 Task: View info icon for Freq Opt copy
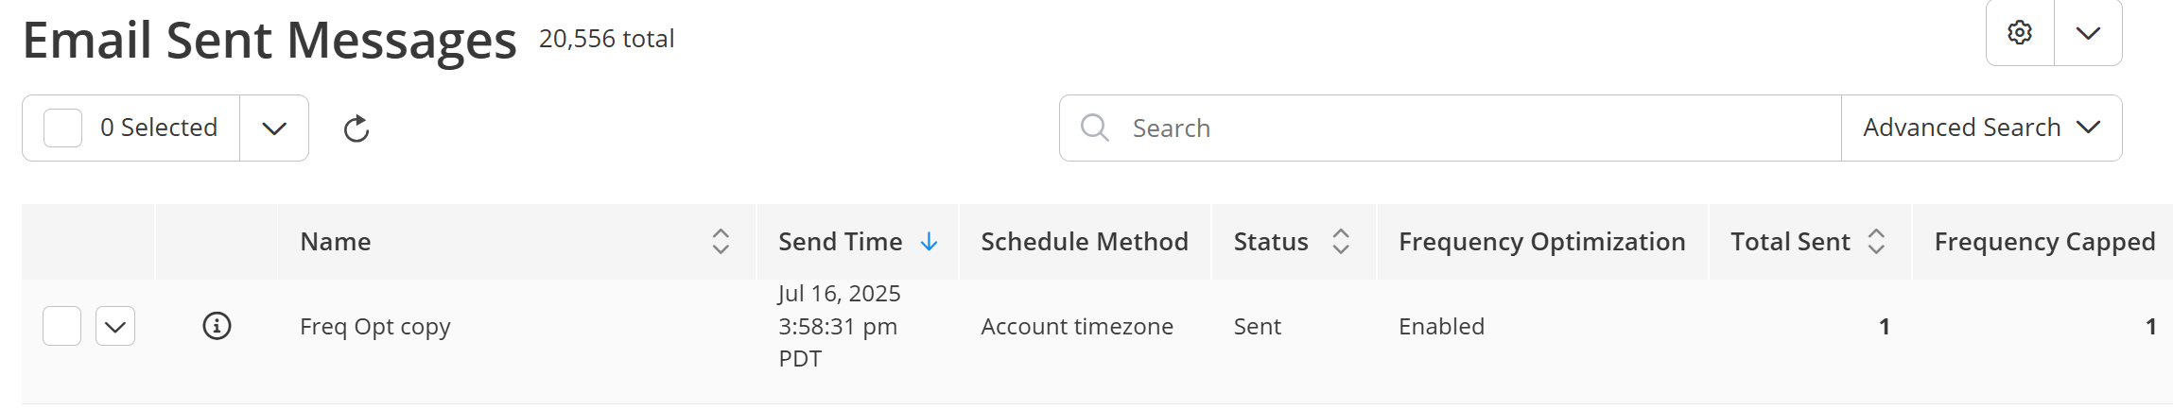click(217, 326)
